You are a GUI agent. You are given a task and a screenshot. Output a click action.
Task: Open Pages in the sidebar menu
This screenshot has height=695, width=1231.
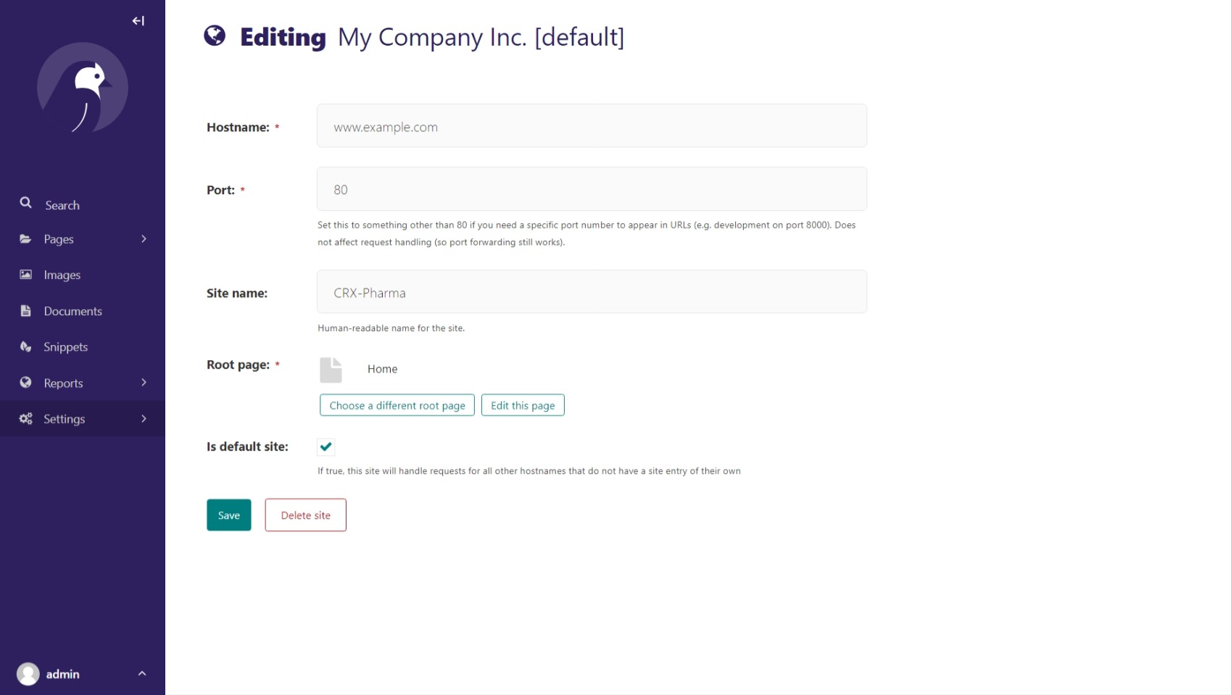coord(59,239)
